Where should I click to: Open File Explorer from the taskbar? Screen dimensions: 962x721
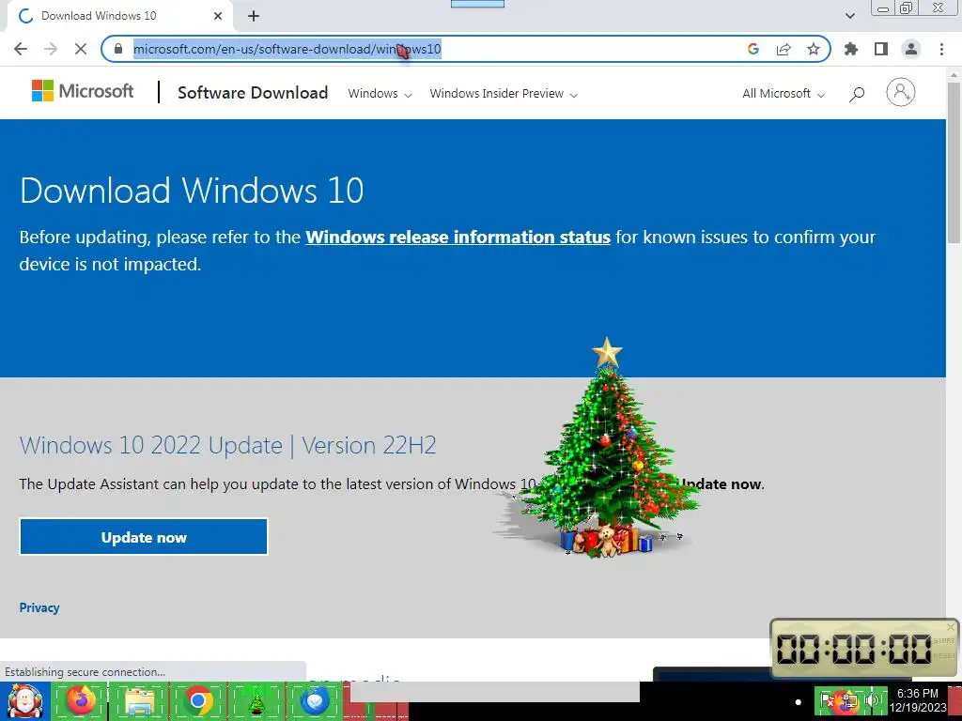(x=139, y=700)
